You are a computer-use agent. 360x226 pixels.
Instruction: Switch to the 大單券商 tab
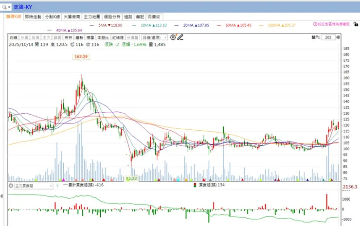pos(72,17)
